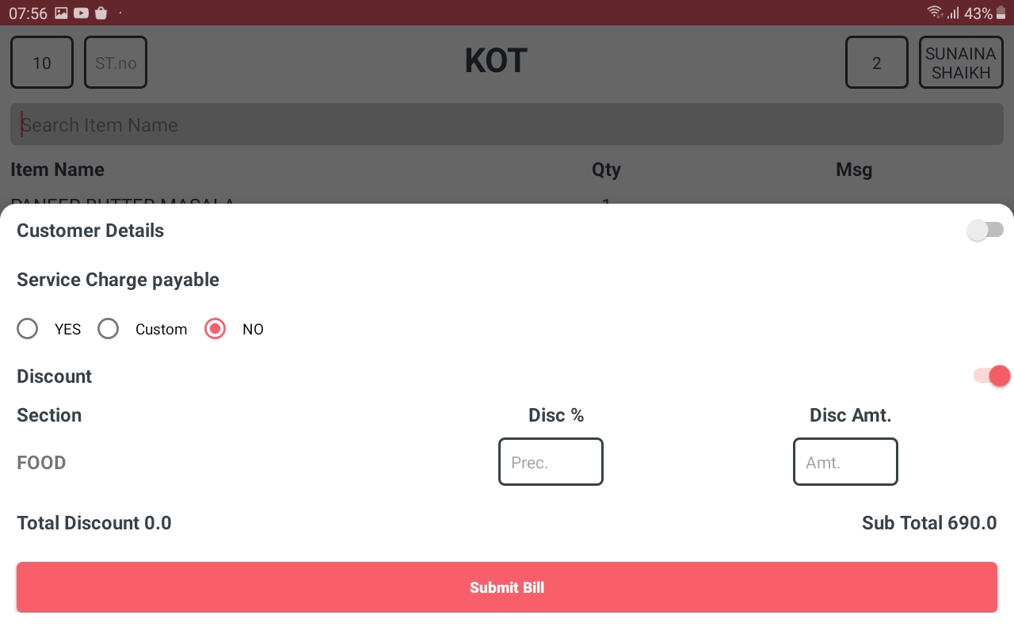Tap the table number 10 box
The height and width of the screenshot is (634, 1014).
tap(42, 63)
